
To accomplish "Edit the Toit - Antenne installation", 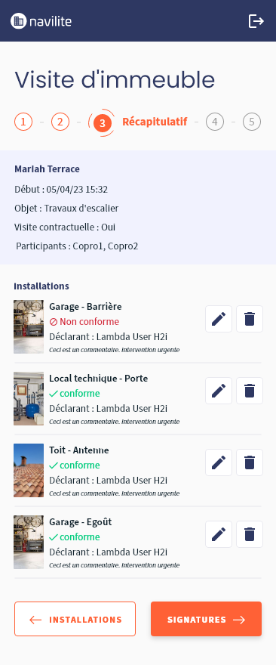I will [x=219, y=462].
